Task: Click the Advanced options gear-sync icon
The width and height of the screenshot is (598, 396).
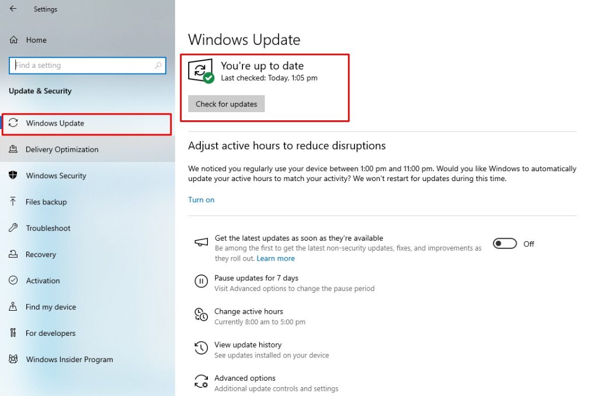Action: (201, 381)
